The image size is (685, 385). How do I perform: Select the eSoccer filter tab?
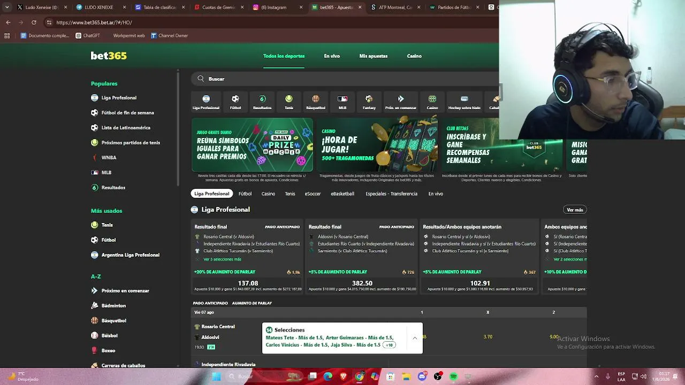313,194
